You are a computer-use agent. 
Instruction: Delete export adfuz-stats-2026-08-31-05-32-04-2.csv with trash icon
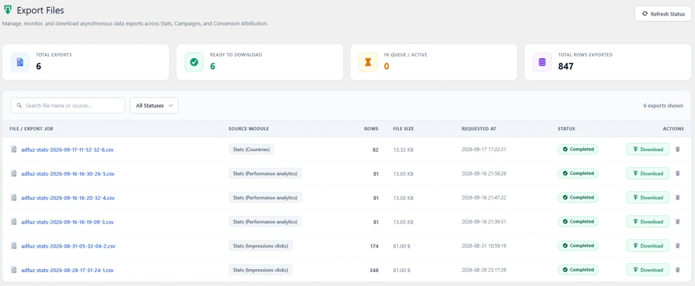pyautogui.click(x=678, y=246)
